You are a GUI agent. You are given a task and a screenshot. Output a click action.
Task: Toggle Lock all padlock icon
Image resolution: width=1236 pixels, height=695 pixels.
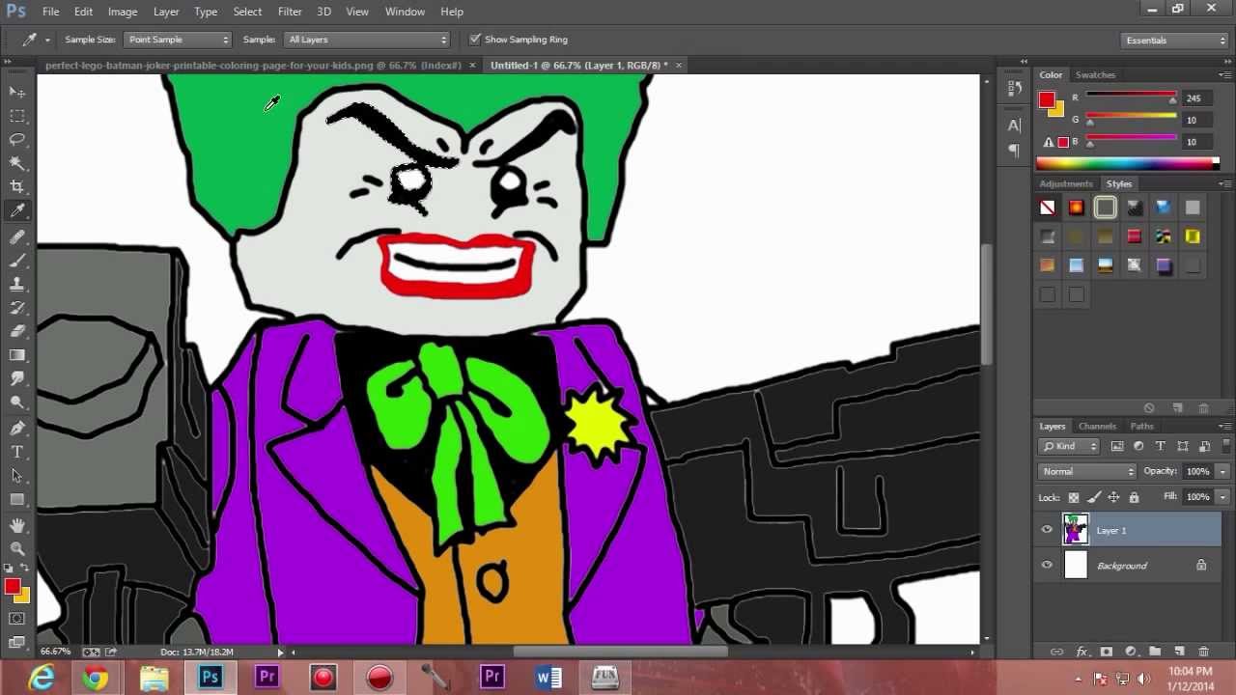(x=1134, y=497)
